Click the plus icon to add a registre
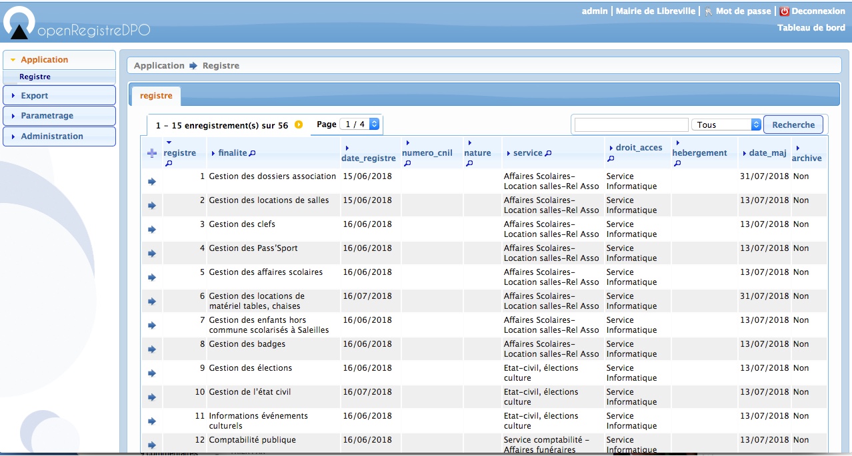852x456 pixels. pos(151,153)
